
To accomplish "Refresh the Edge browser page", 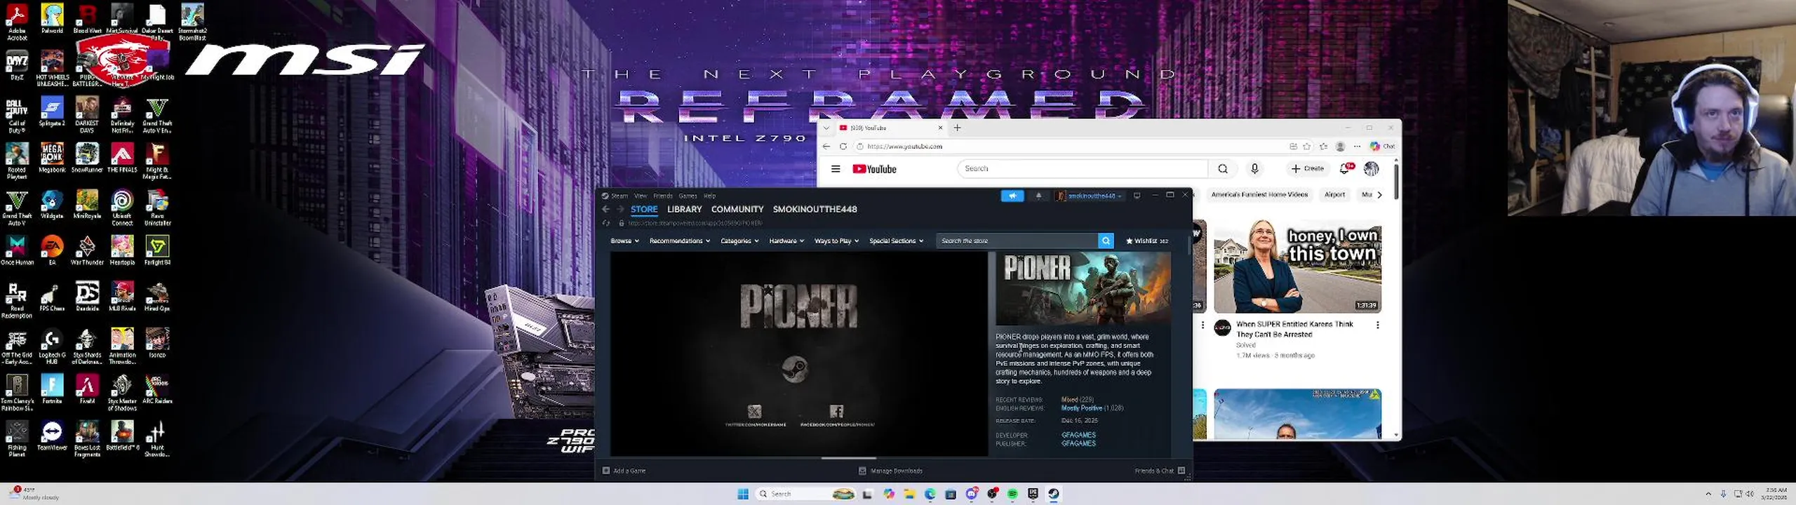I will [843, 147].
